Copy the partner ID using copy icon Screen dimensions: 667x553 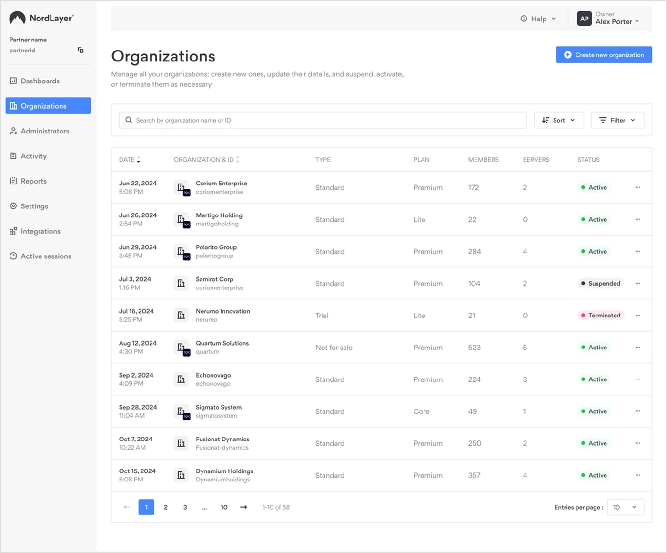[80, 50]
